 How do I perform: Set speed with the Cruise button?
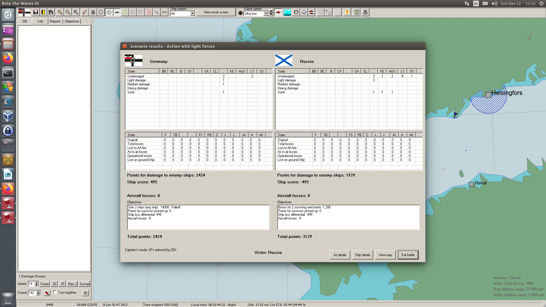[x=45, y=284]
